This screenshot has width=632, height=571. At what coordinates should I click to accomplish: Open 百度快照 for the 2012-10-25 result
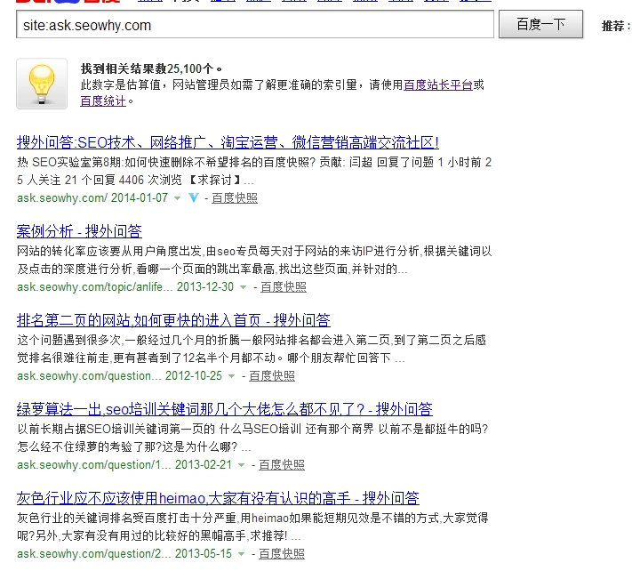[272, 376]
